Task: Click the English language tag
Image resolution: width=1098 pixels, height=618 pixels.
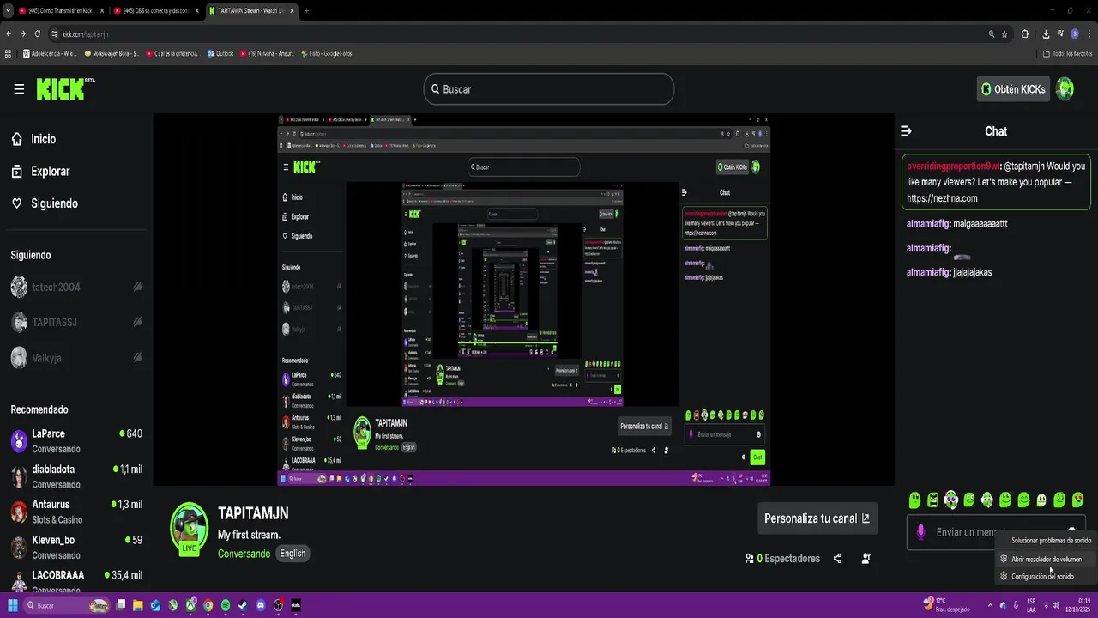Action: point(293,554)
